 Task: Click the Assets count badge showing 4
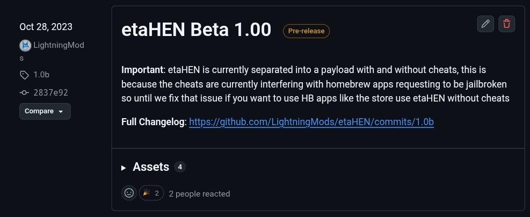(180, 167)
